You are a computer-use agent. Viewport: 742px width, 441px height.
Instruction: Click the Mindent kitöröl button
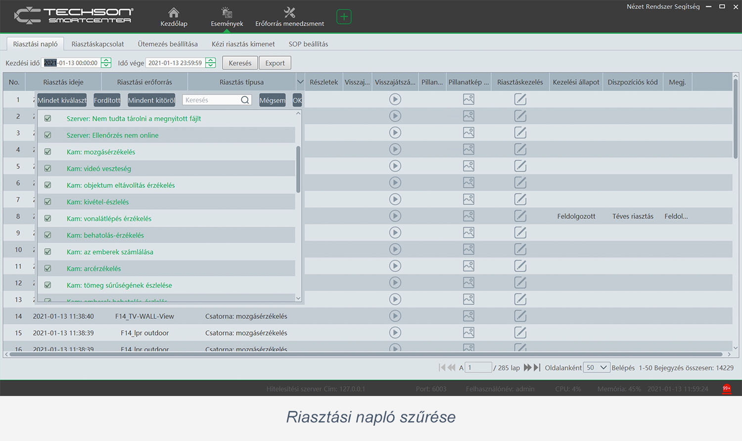tap(151, 100)
